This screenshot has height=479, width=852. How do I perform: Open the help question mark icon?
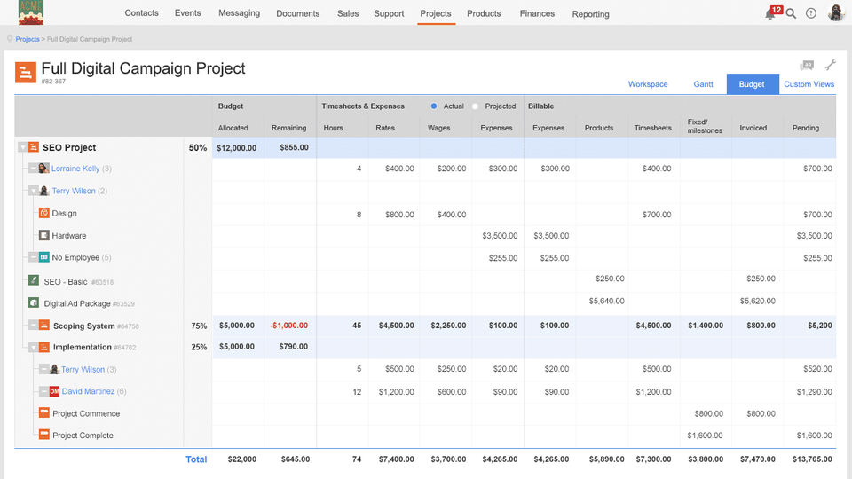[811, 14]
